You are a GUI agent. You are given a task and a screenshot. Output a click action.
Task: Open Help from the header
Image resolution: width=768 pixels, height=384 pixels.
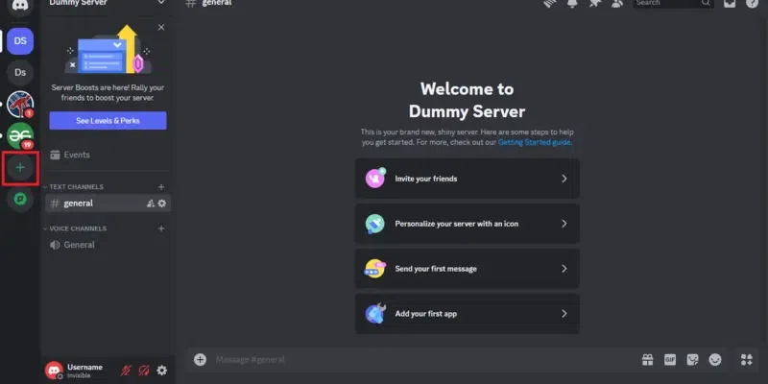(x=752, y=4)
